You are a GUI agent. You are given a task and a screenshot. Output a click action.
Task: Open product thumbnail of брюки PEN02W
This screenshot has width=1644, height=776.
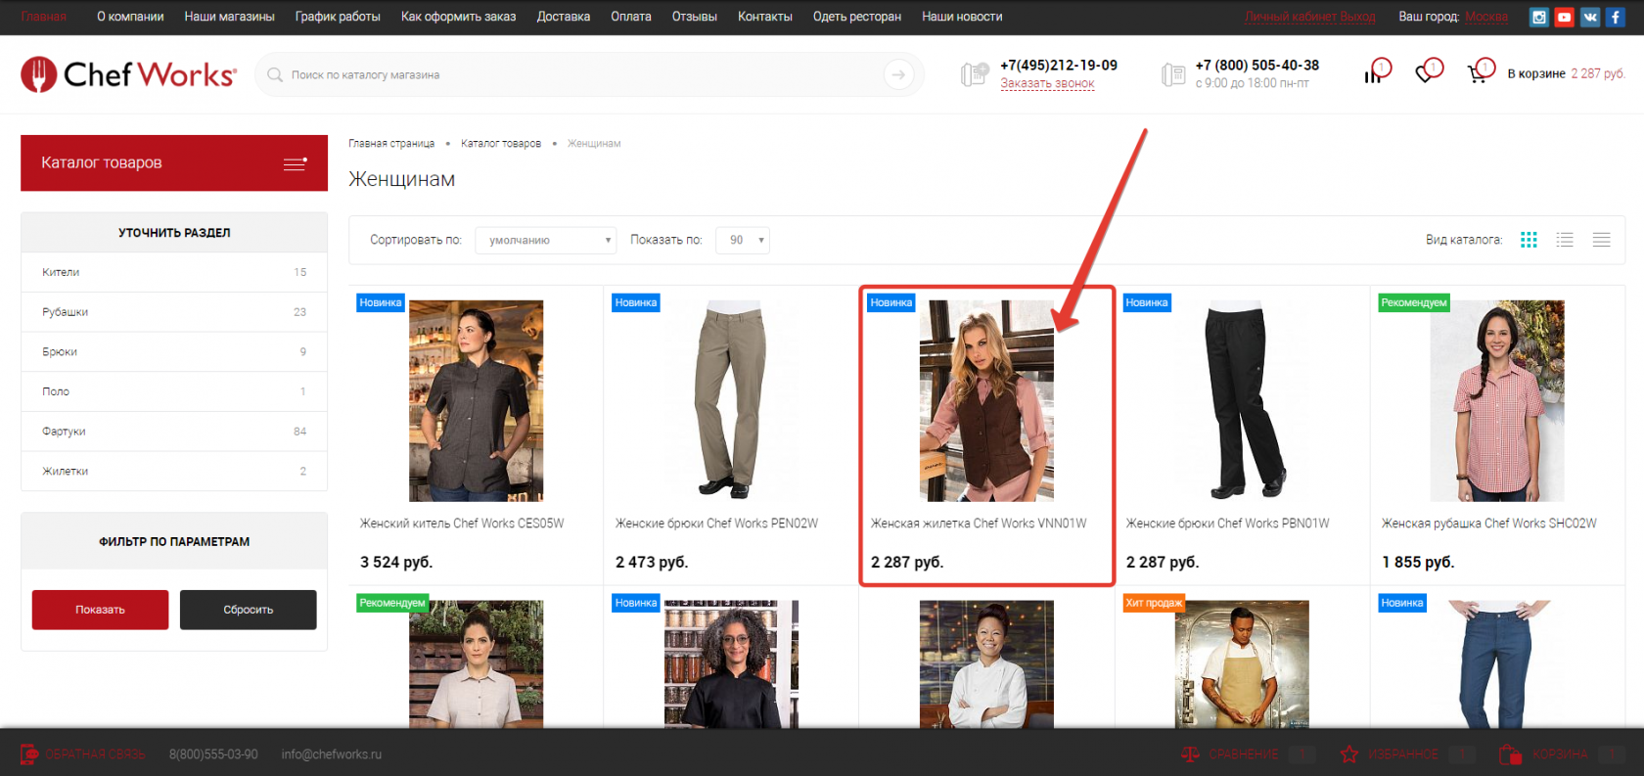pos(731,401)
